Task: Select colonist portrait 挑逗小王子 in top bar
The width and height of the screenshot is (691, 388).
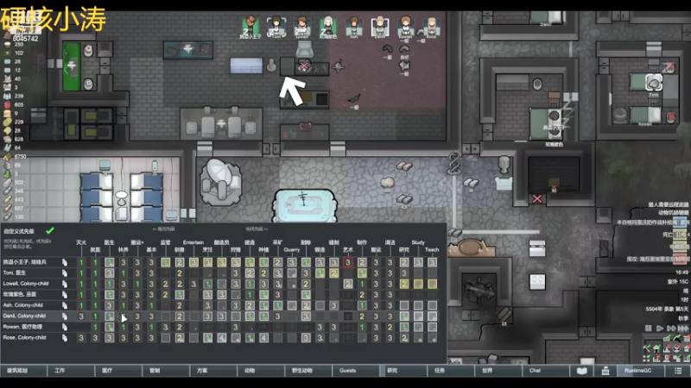Action: [x=250, y=28]
